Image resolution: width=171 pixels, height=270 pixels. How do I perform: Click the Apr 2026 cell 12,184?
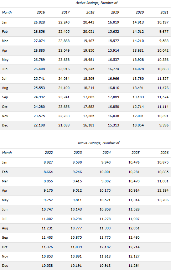163,191
